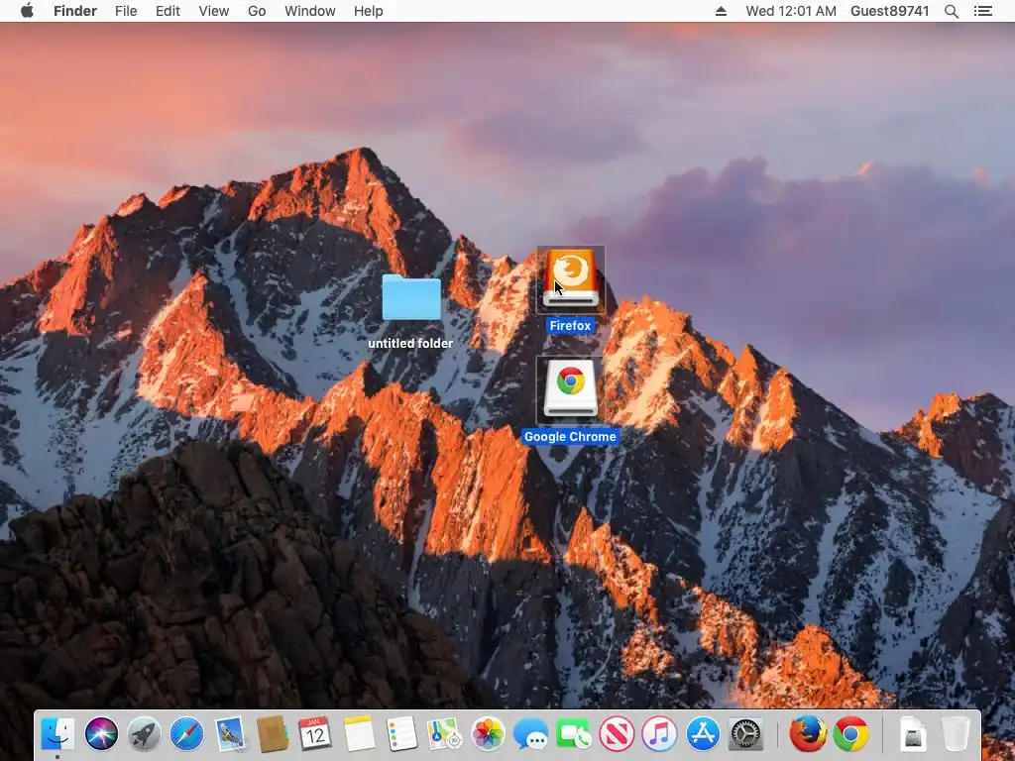
Task: Open Mail stamp icon in Dock
Action: 230,734
